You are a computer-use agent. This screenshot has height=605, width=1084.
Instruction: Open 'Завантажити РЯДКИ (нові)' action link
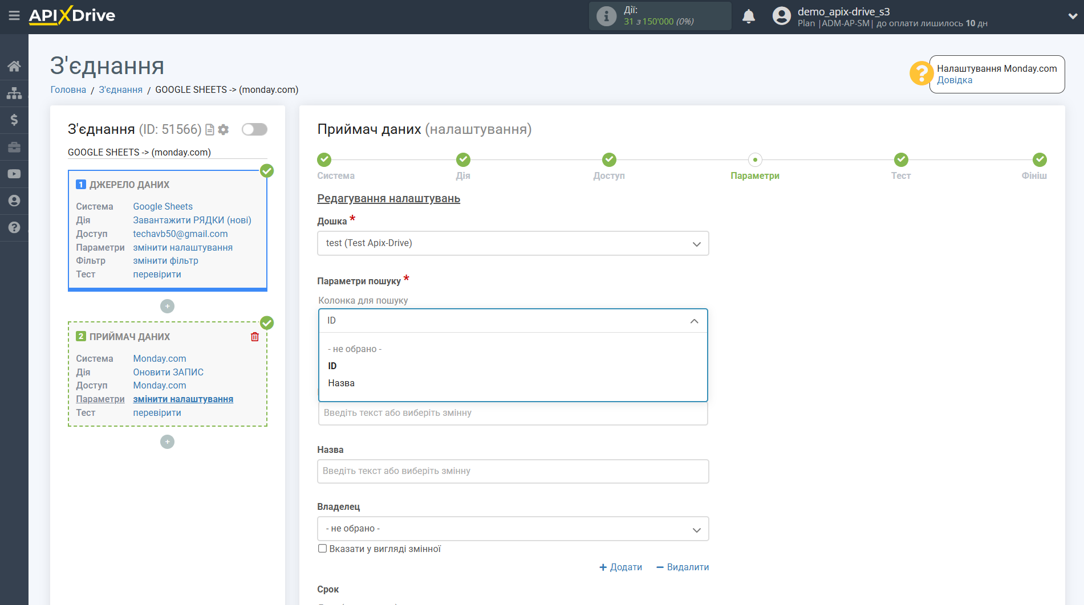point(192,220)
